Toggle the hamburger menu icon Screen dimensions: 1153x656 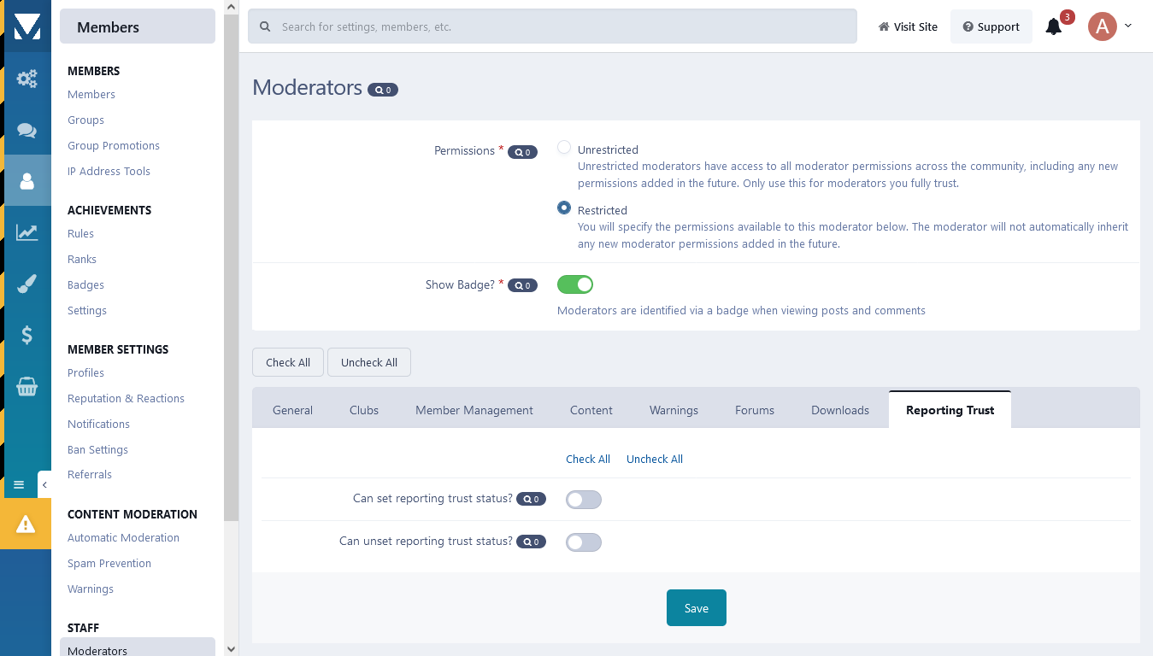pos(19,484)
